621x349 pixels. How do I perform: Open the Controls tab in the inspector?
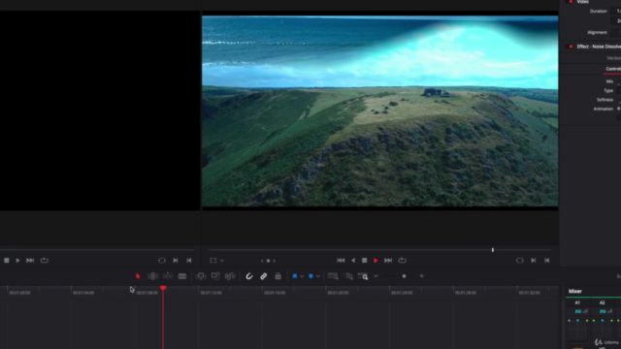(x=613, y=69)
